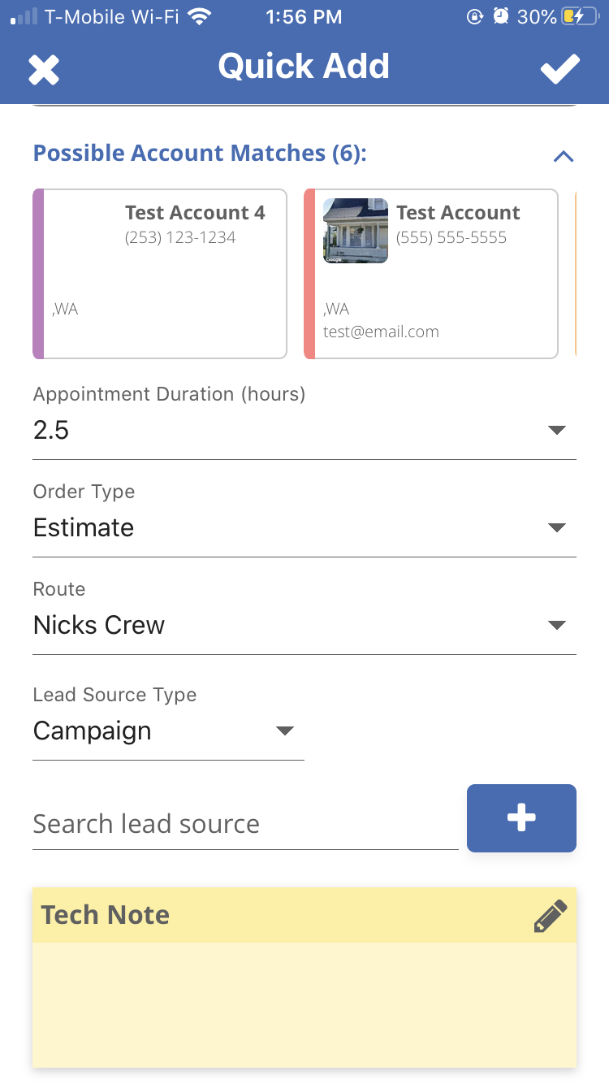Collapse the Possible Account Matches section

click(x=563, y=156)
